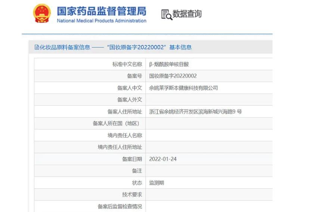Click the filing date 2022-01-24
This screenshot has width=310, height=212.
click(163, 159)
